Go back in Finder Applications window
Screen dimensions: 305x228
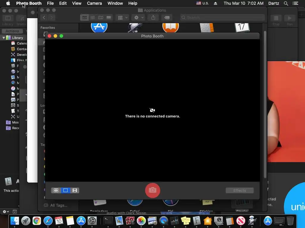(44, 18)
